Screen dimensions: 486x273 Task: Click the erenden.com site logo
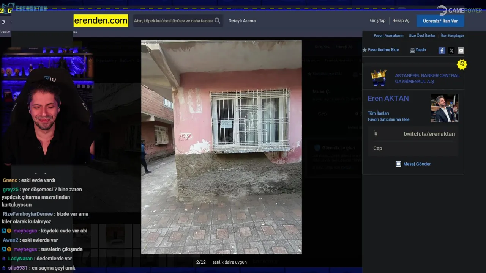[101, 20]
